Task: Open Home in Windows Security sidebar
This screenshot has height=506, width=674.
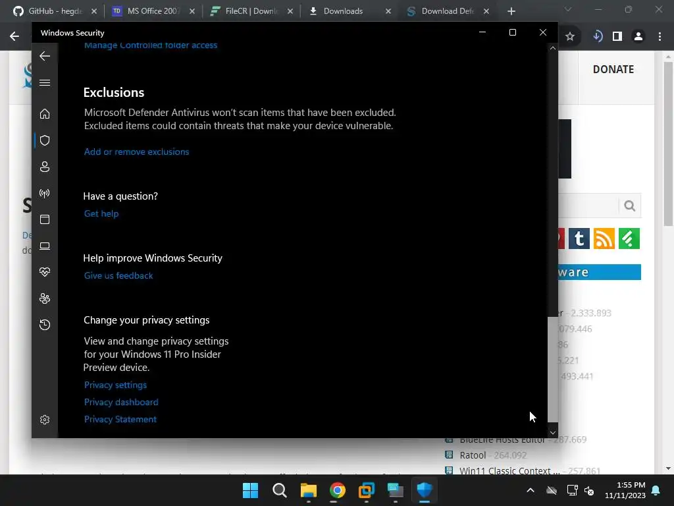Action: [x=45, y=113]
